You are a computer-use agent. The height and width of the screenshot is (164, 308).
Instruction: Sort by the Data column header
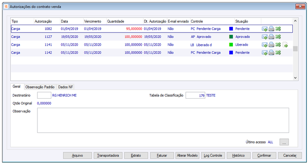pyautogui.click(x=72, y=21)
